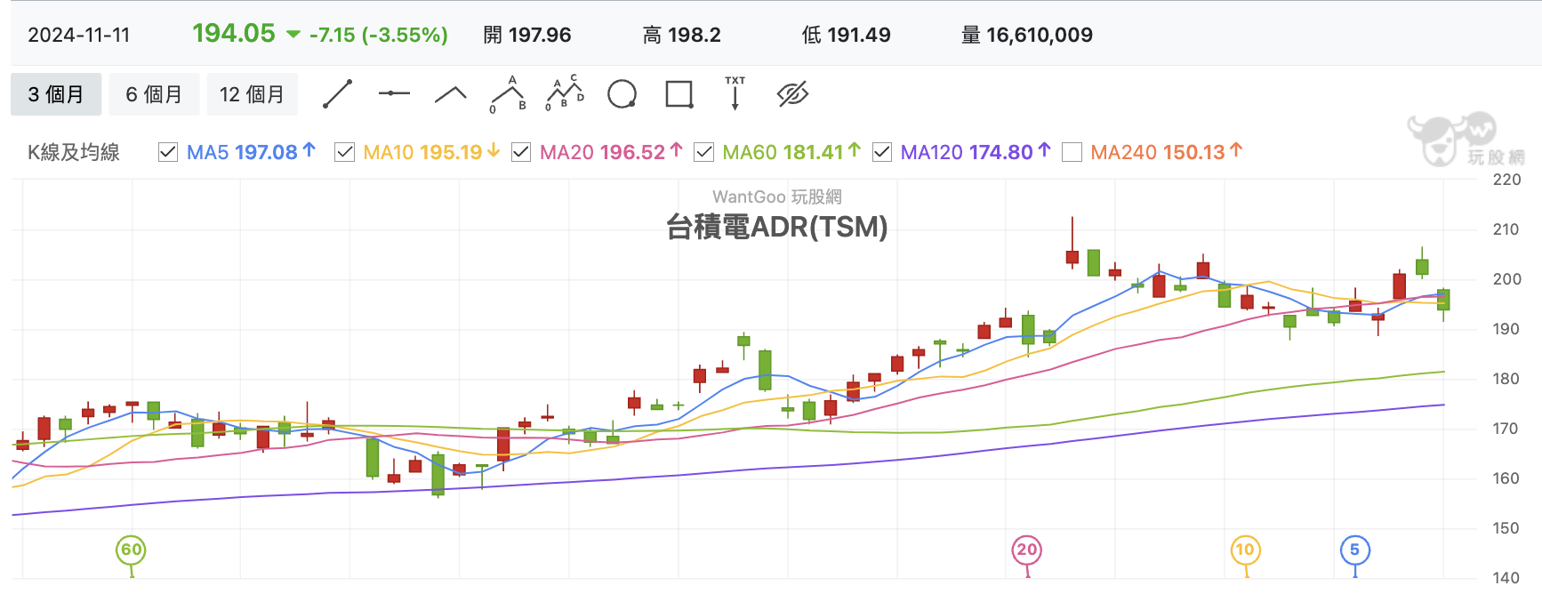Click the 210 price axis label
Screen dimensions: 1542x594
(x=1506, y=229)
